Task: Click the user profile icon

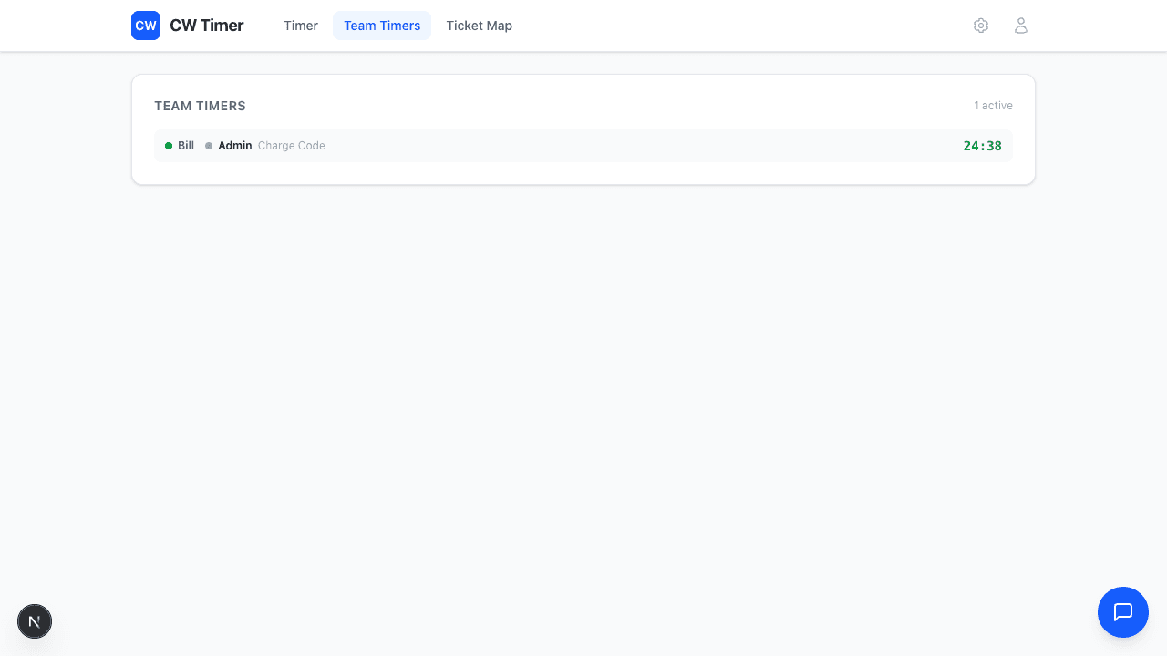Action: [x=1021, y=26]
